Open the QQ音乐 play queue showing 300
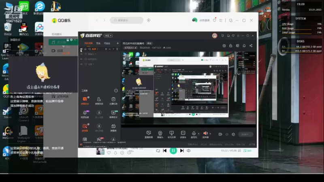This screenshot has height=182, width=324. pyautogui.click(x=247, y=150)
